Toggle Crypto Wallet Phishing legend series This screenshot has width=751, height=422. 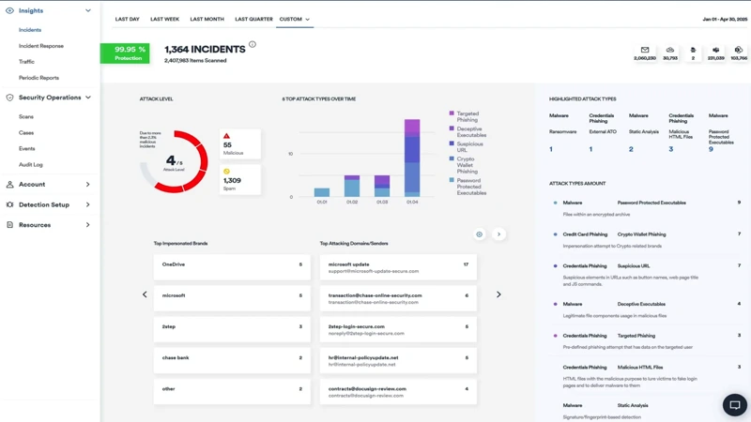coord(452,159)
